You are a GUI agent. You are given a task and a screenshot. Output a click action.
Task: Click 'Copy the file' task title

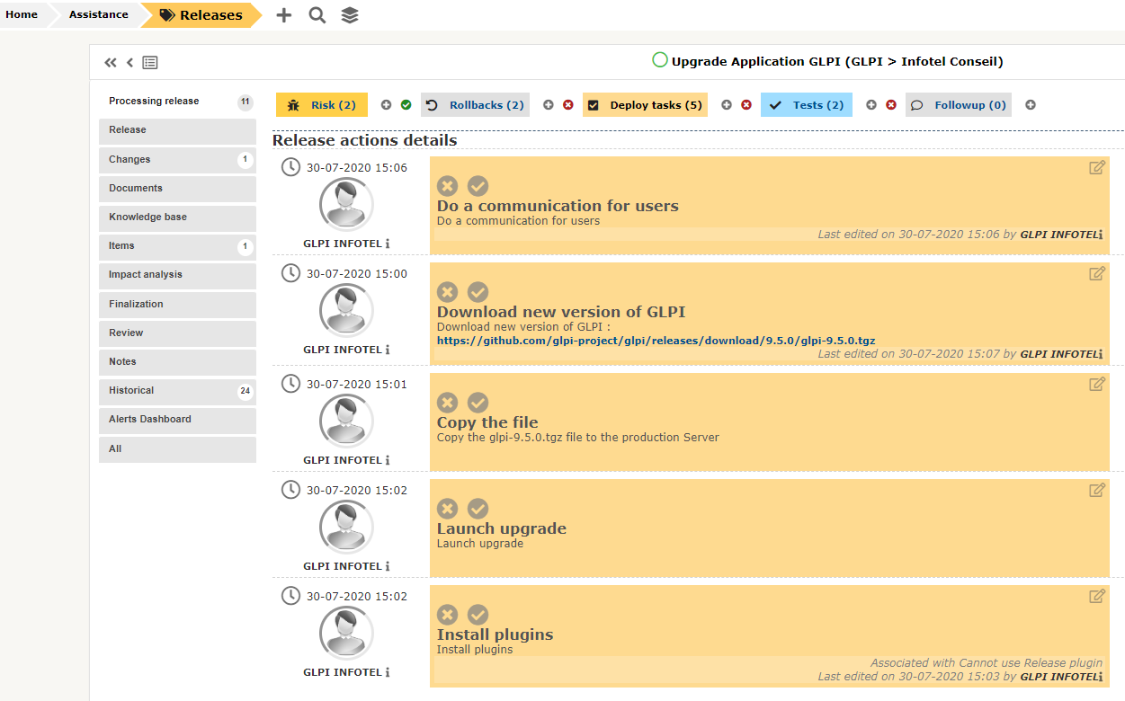[x=487, y=422]
